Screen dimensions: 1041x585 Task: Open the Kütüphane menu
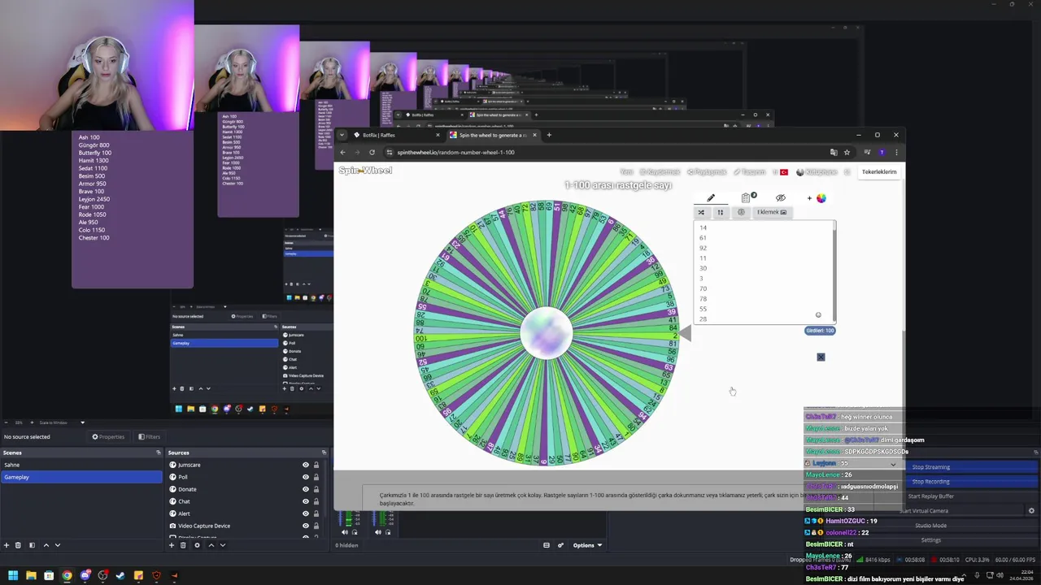pos(817,172)
